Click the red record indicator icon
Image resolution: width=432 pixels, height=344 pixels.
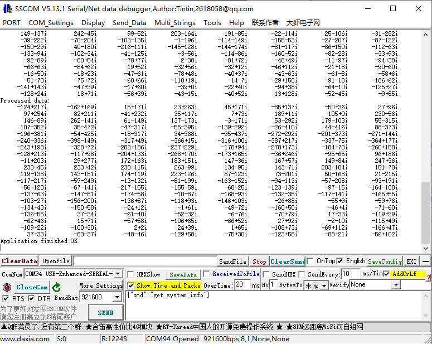pos(7,287)
